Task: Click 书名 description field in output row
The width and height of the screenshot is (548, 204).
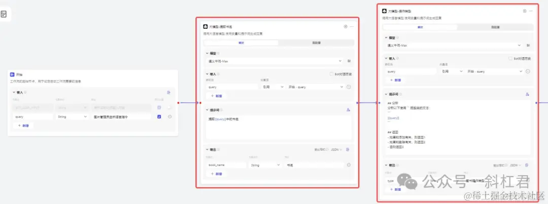Action: click(x=314, y=165)
